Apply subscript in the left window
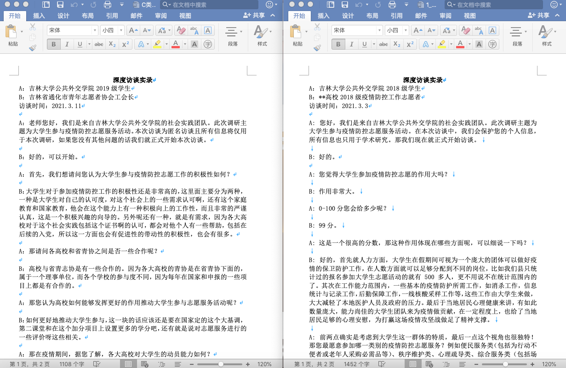Screen dimensions: 566x368 (112, 45)
